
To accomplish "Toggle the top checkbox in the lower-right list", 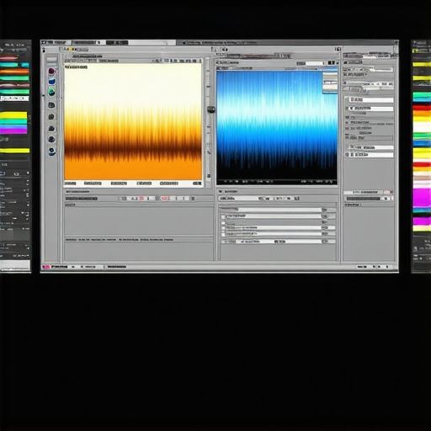I will click(224, 216).
